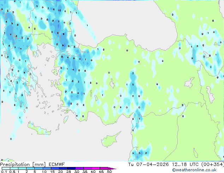
Task: Click the legend scale label "35"
Action: pyautogui.click(x=85, y=172)
